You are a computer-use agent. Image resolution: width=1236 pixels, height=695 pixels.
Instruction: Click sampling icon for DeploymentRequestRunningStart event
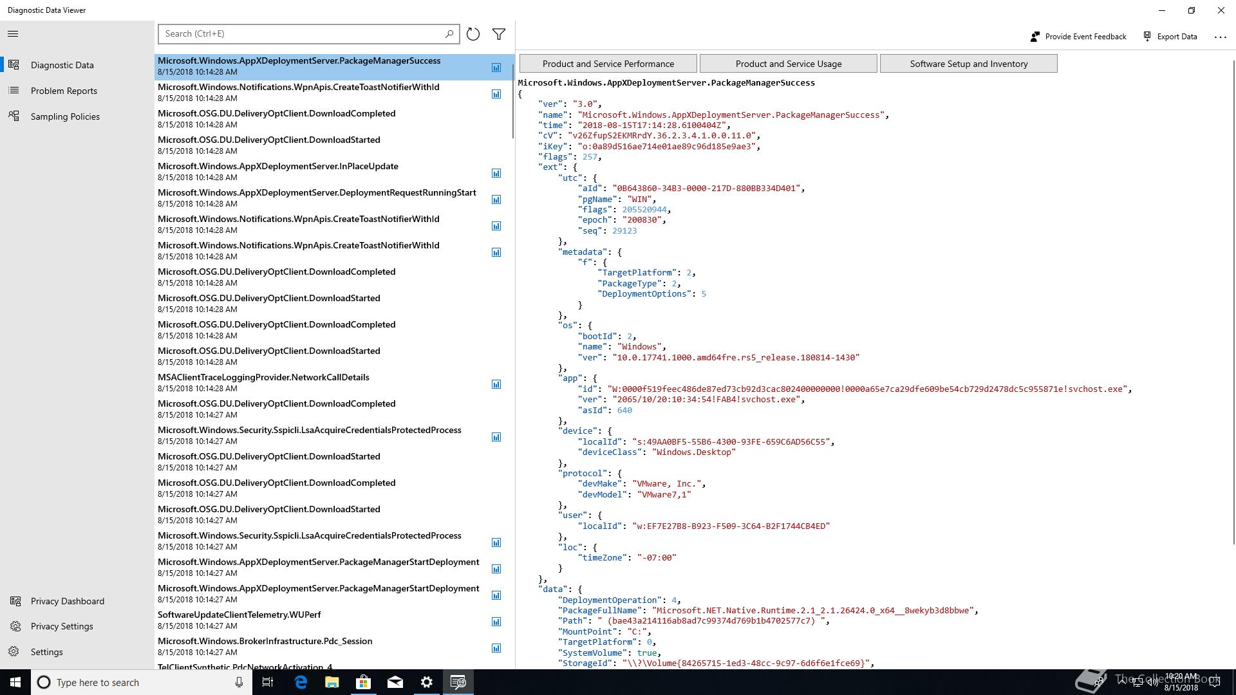pyautogui.click(x=496, y=199)
